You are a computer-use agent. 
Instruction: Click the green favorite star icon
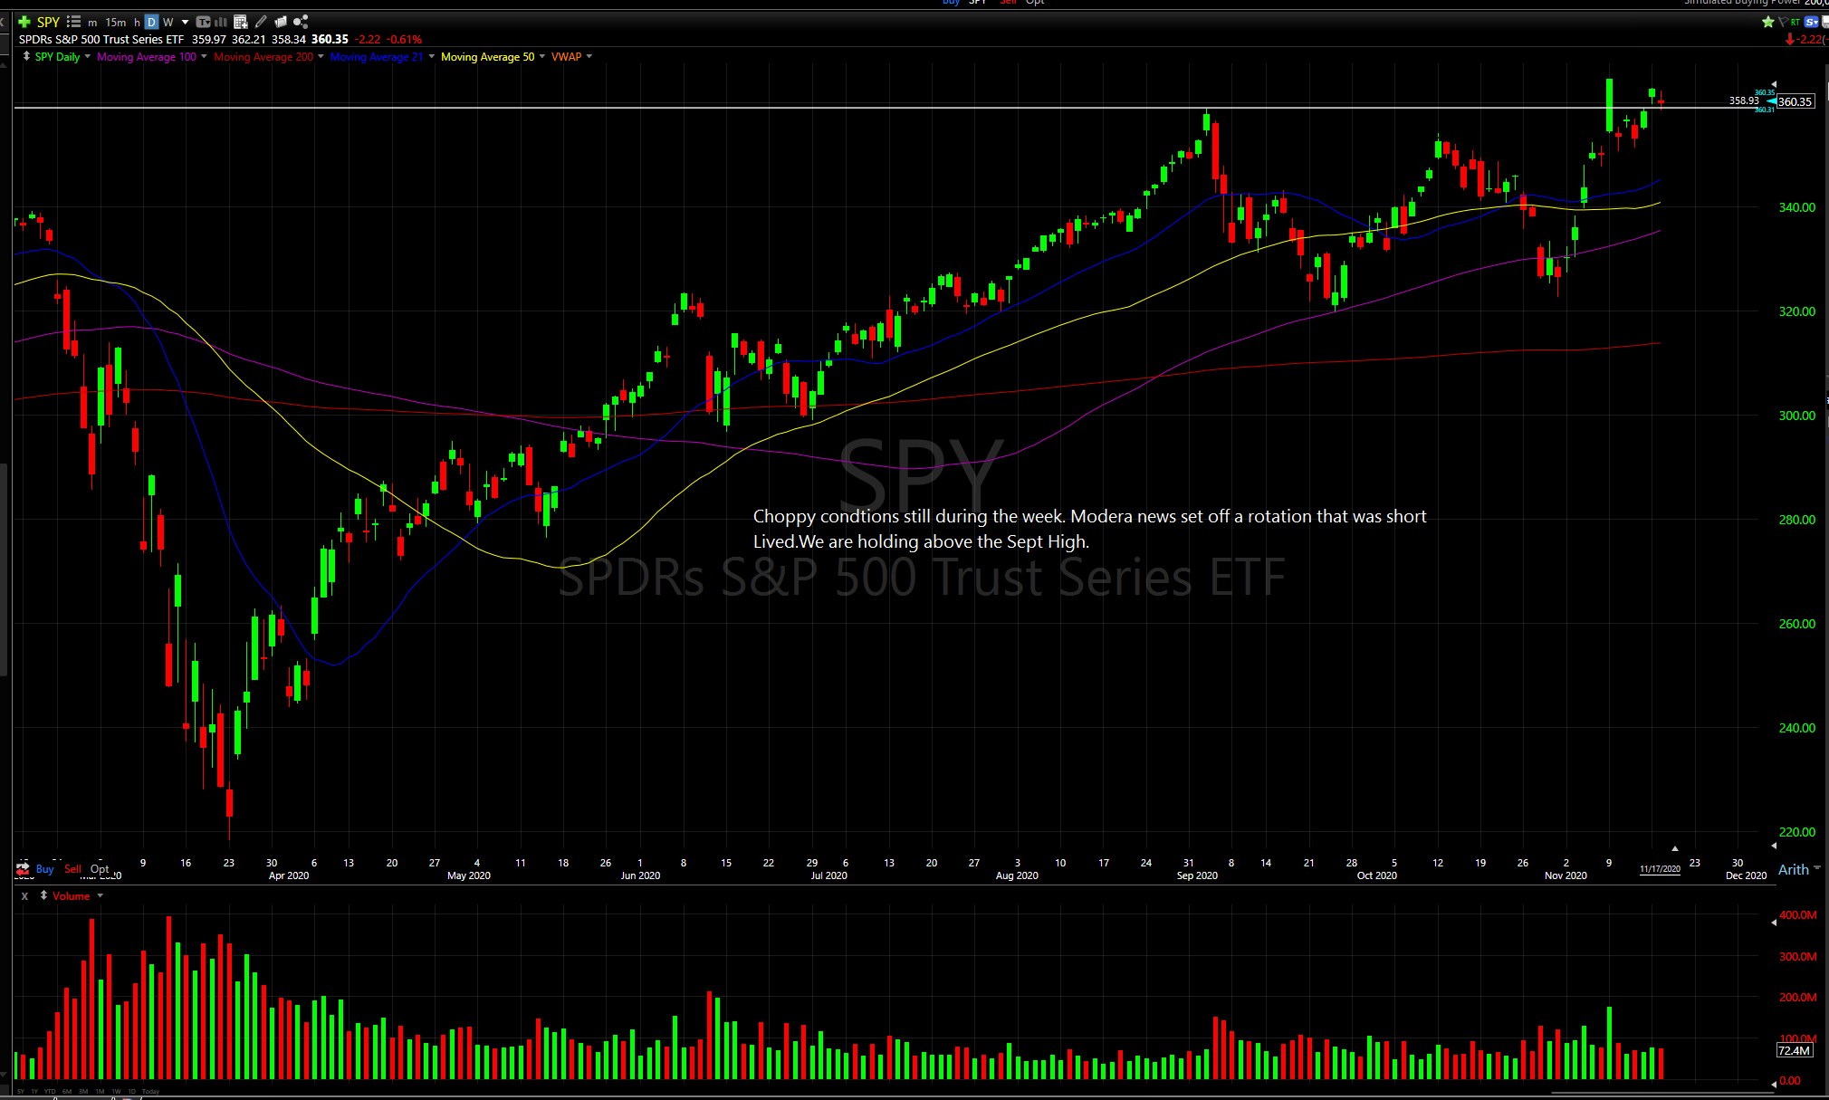tap(1767, 22)
